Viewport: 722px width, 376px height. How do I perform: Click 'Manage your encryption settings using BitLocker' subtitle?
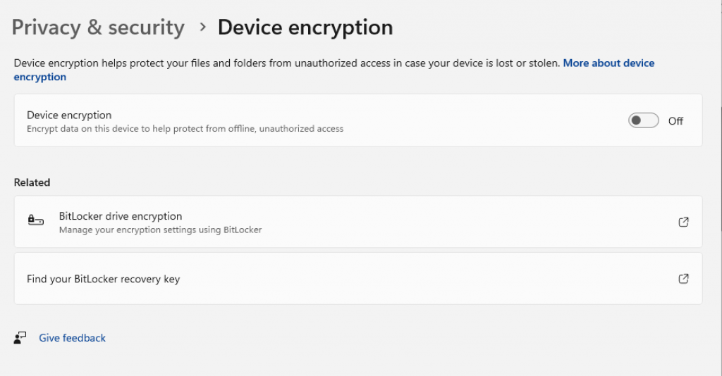point(160,230)
